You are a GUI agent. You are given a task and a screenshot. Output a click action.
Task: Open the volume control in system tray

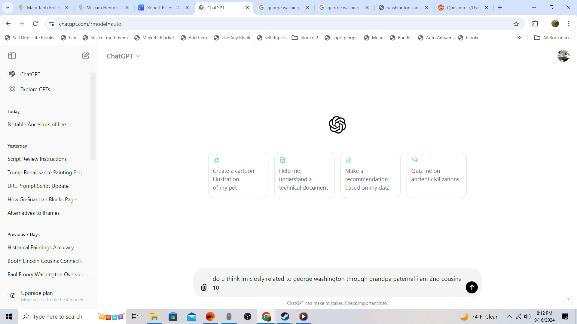[527, 316]
